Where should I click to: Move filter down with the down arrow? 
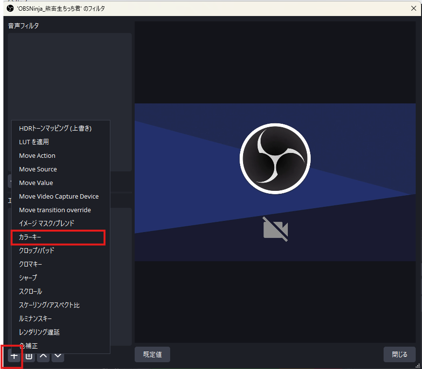click(58, 356)
